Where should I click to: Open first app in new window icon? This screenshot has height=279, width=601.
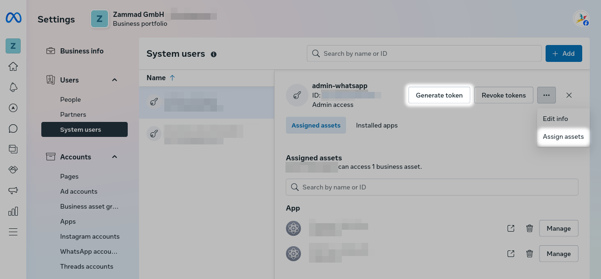(x=511, y=228)
